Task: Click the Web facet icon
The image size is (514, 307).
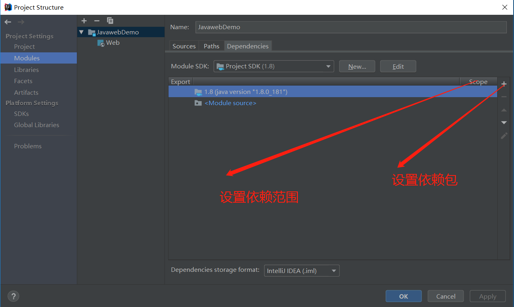Action: coord(101,43)
